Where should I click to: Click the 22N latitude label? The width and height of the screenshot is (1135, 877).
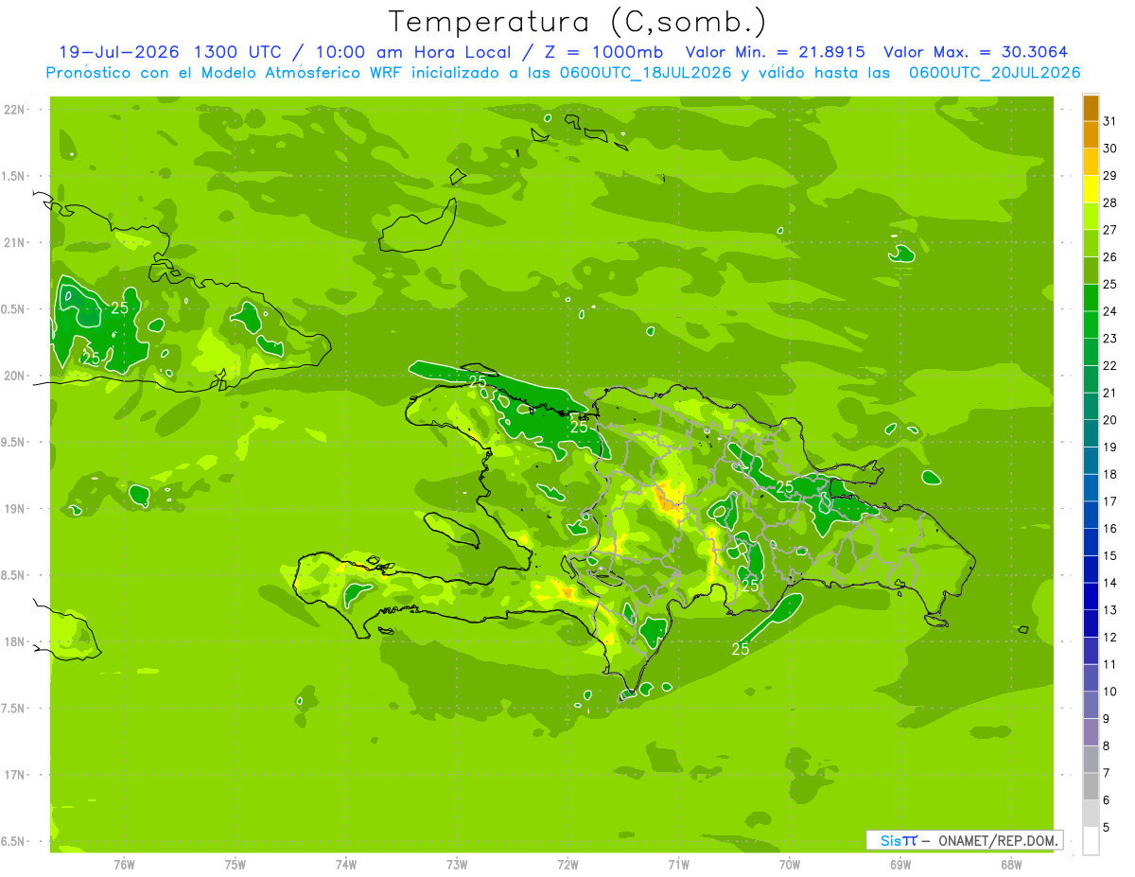(15, 110)
